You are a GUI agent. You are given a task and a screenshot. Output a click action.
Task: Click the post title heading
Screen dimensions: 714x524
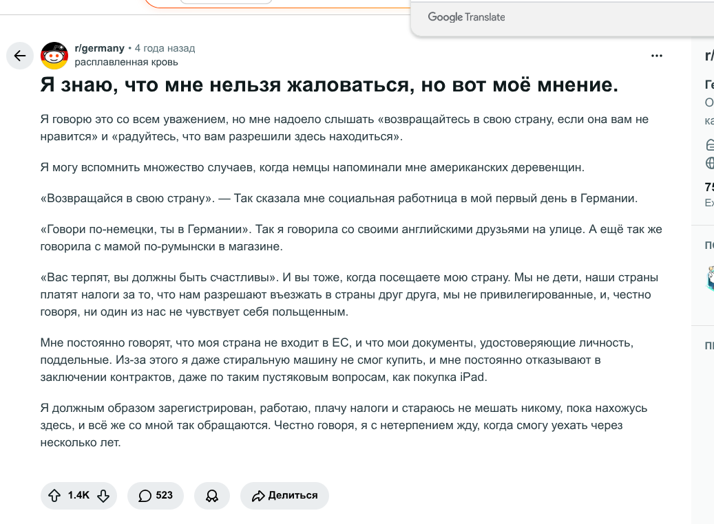(329, 85)
